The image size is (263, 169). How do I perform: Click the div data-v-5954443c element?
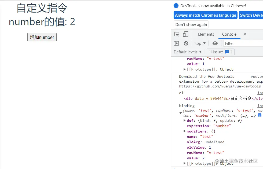click(223, 98)
